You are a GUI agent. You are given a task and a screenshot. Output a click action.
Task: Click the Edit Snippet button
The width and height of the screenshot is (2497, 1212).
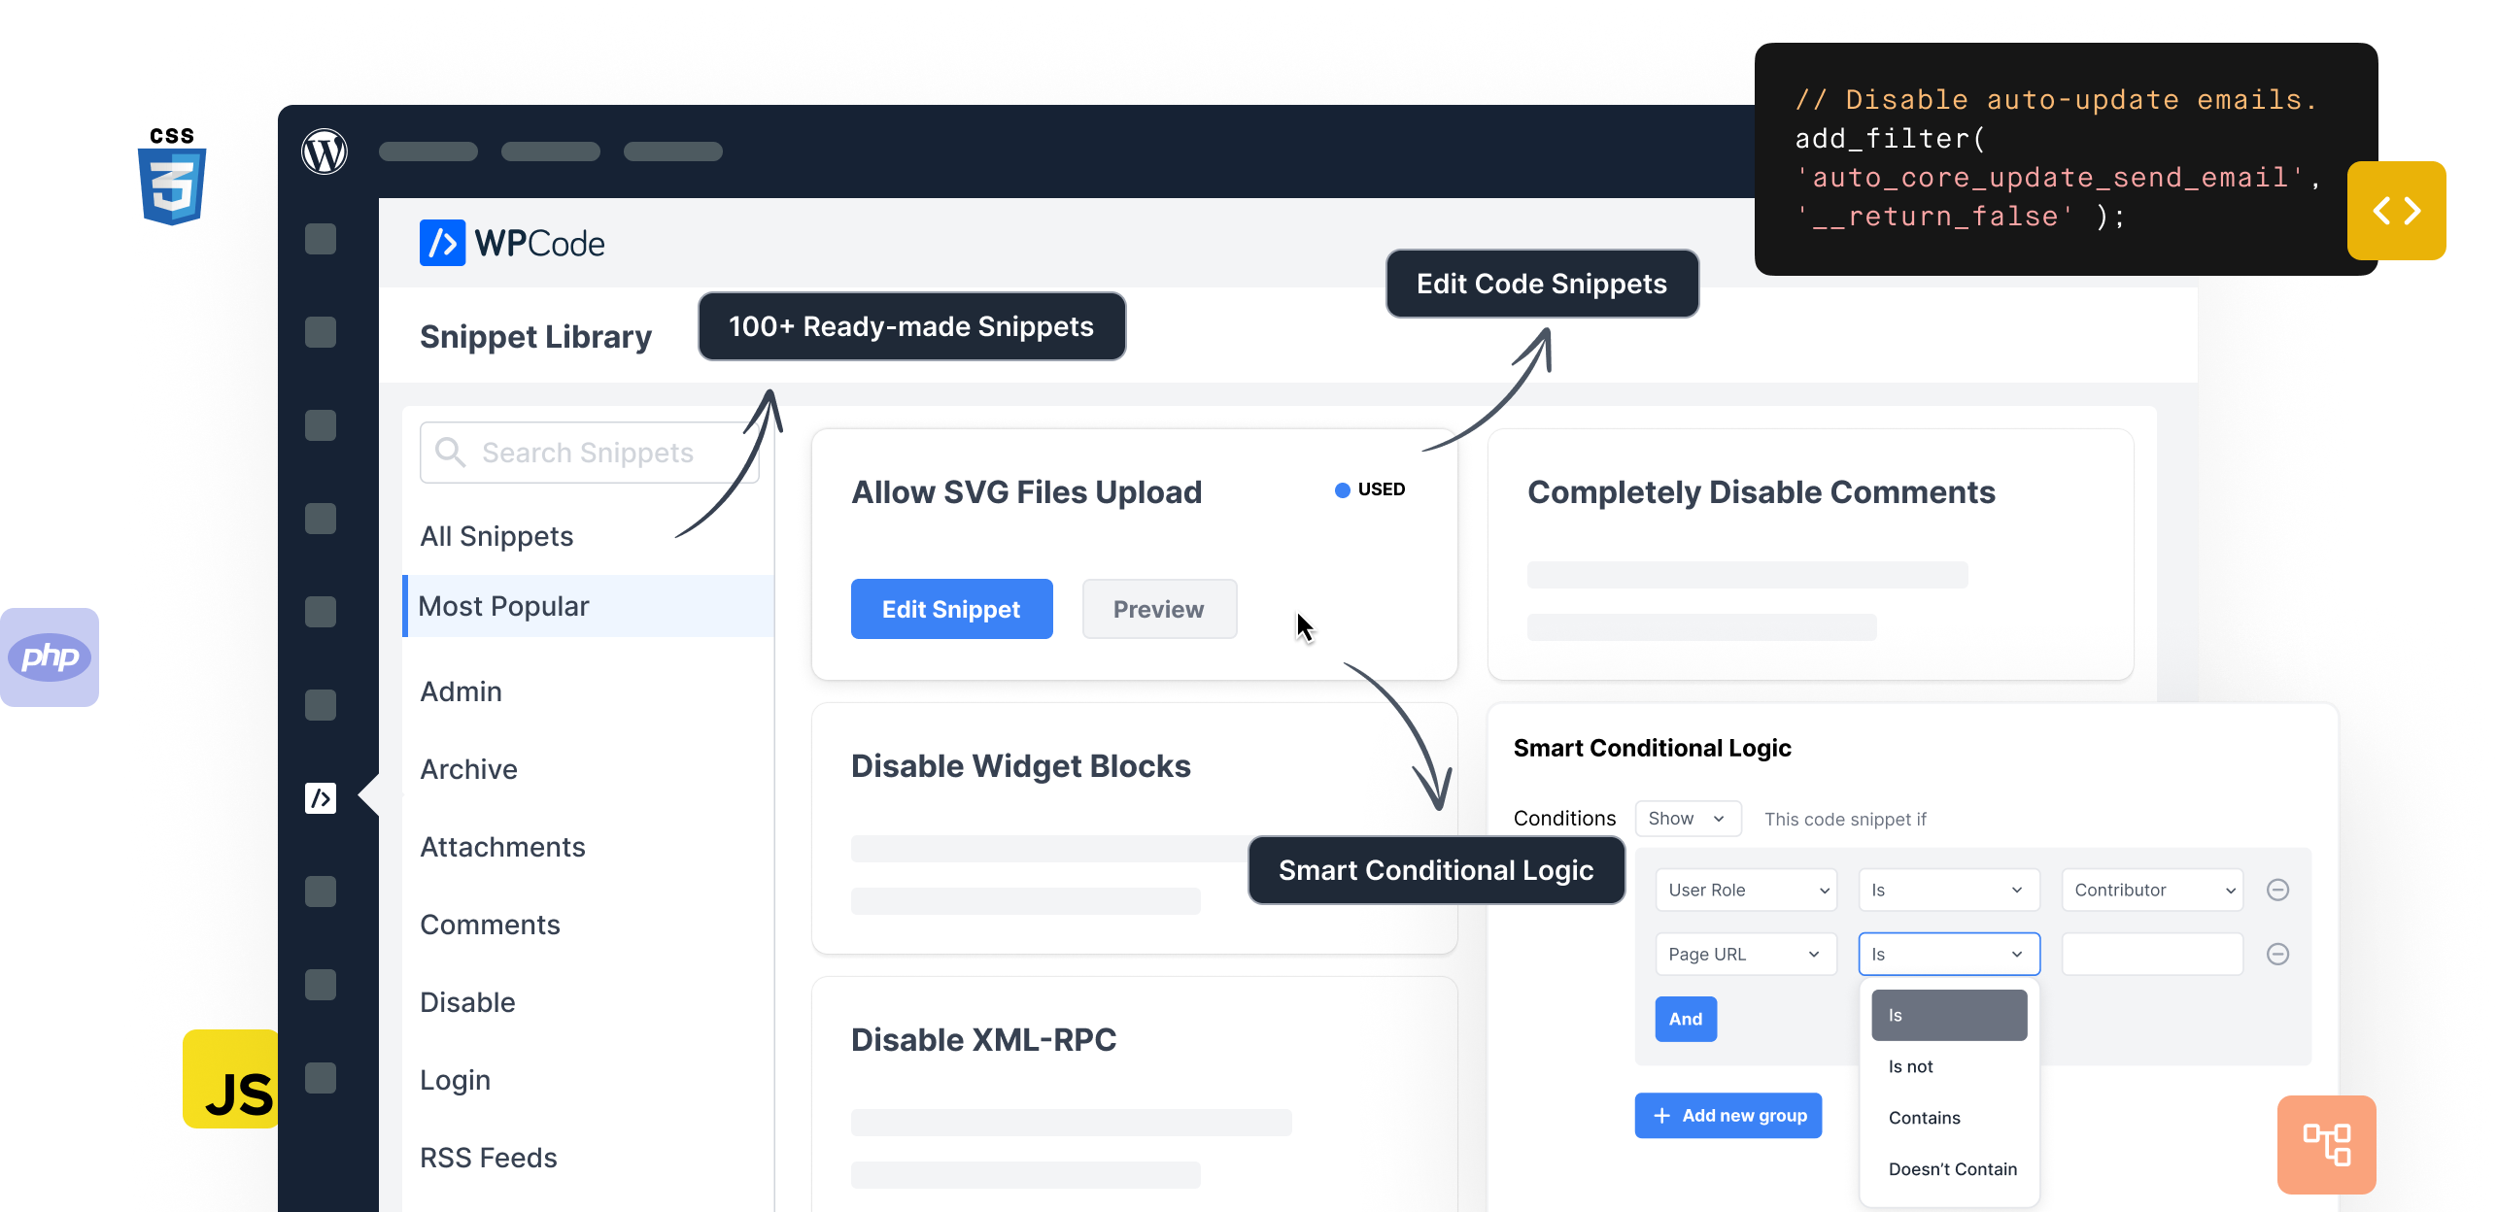coord(951,608)
